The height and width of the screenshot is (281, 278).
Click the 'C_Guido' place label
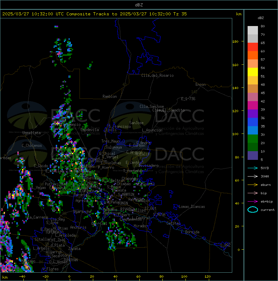coord(41,166)
